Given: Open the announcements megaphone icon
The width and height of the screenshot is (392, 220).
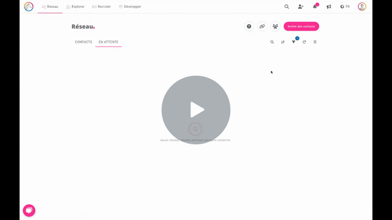Looking at the screenshot, I should 329,7.
